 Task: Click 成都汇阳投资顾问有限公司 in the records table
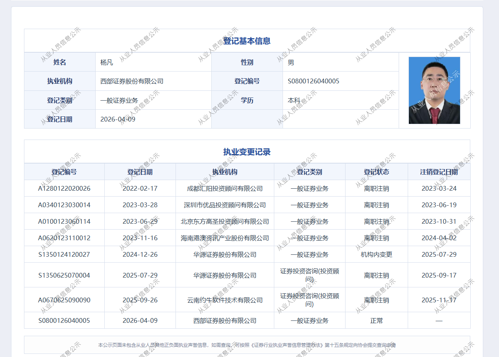click(225, 188)
